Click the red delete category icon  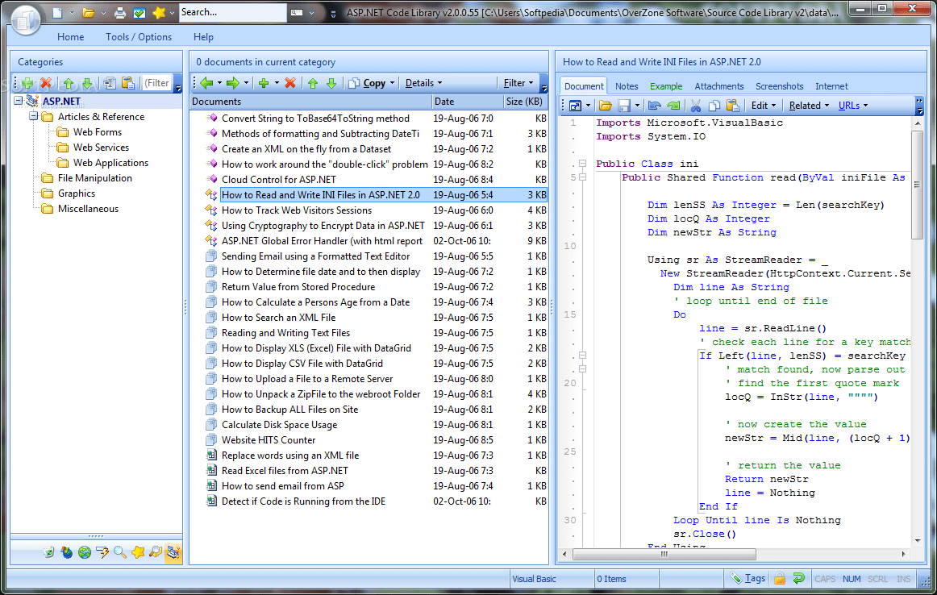pos(46,83)
